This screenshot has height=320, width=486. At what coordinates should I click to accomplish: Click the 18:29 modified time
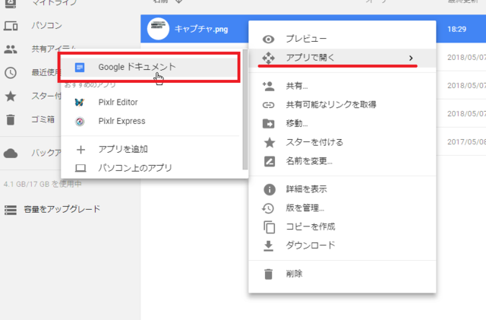click(456, 29)
